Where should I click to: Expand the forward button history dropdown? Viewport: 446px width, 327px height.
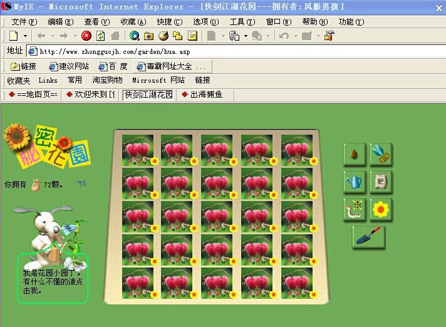[75, 36]
